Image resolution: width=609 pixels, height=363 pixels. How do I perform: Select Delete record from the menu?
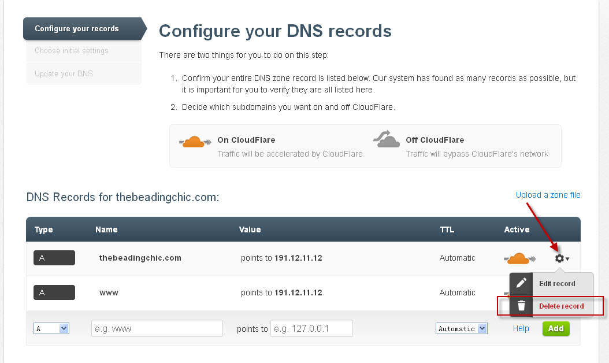[560, 306]
